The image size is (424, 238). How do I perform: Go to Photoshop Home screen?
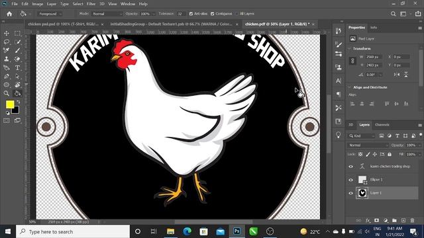(x=9, y=14)
